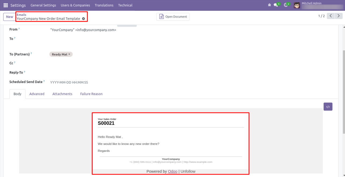Image resolution: width=345 pixels, height=177 pixels.
Task: Click the From email address field
Action: point(83,30)
